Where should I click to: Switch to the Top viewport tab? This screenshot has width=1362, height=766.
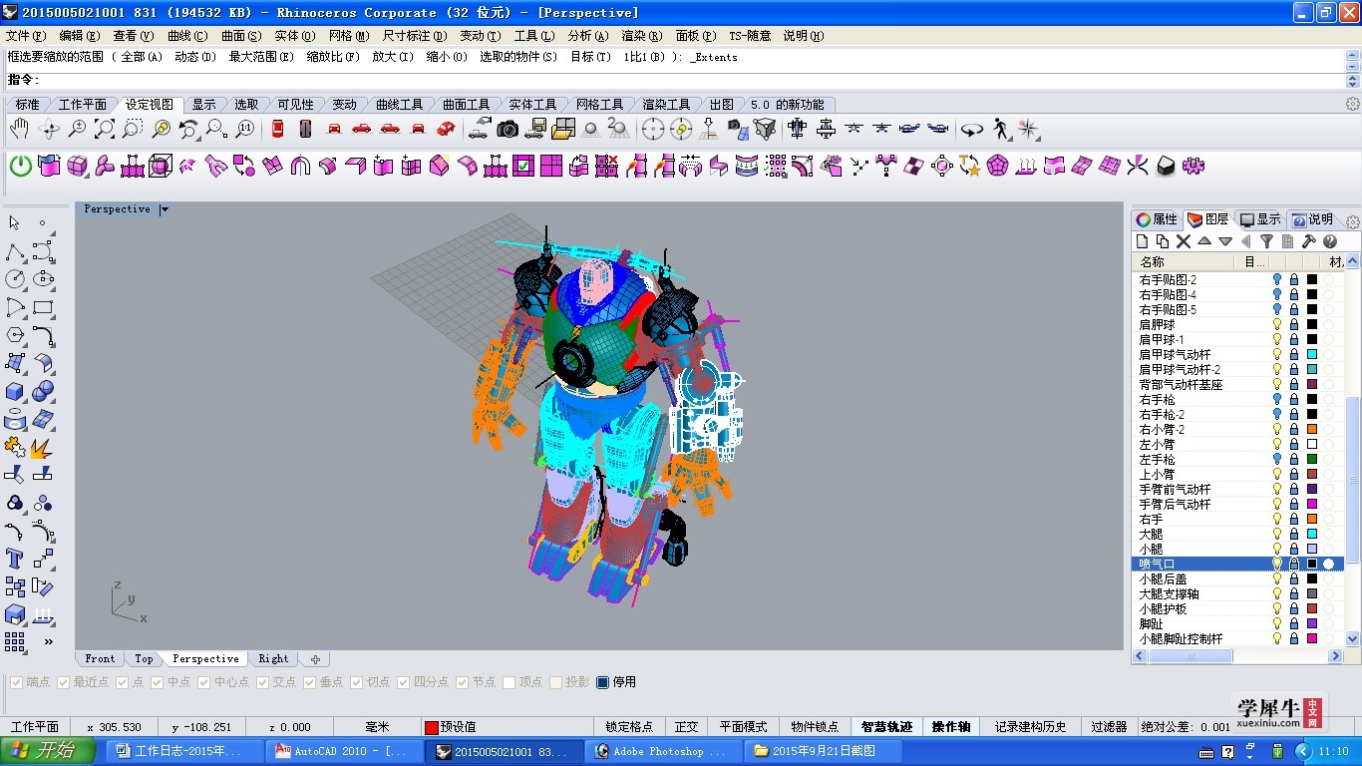click(x=144, y=658)
